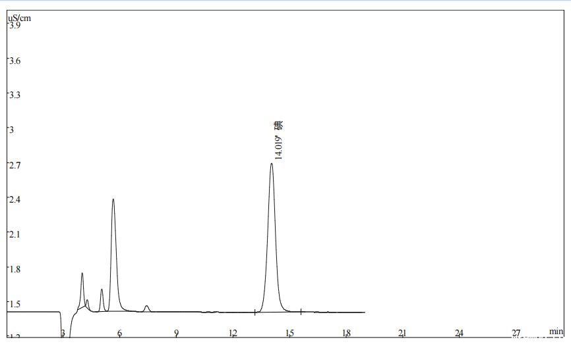The height and width of the screenshot is (348, 571).
Task: Click the 15 minute x-axis tick label
Action: click(289, 334)
